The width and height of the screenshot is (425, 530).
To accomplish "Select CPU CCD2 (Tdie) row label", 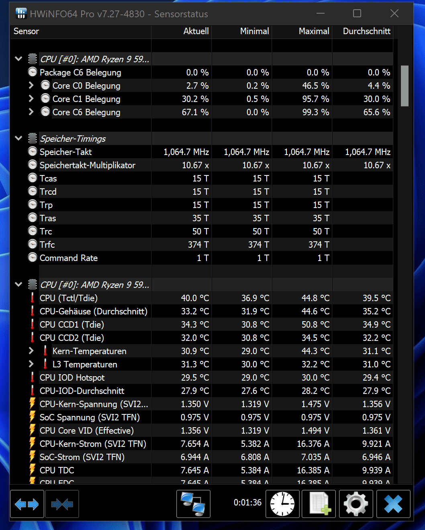I will [x=72, y=338].
